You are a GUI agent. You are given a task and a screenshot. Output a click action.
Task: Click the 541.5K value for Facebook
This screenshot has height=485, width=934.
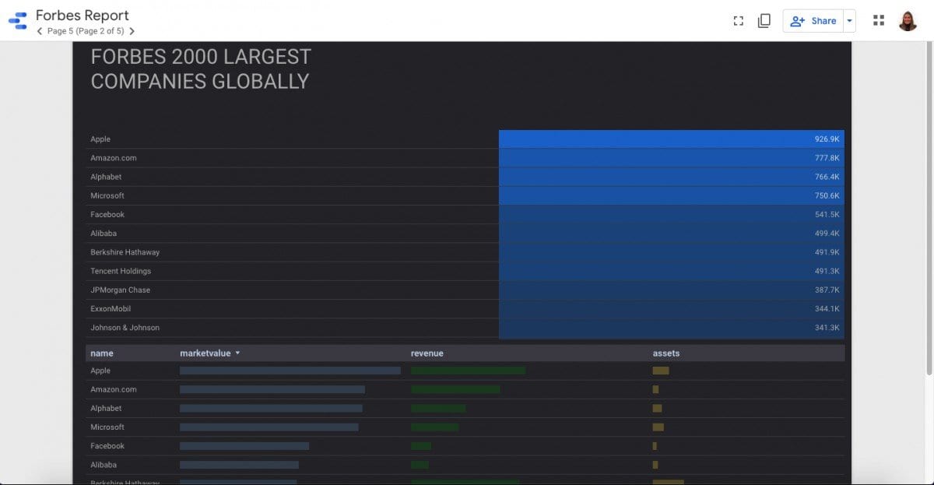pos(827,215)
